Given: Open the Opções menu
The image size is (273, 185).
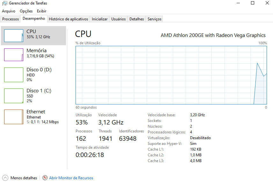Looking at the screenshot, I should (x=26, y=11).
